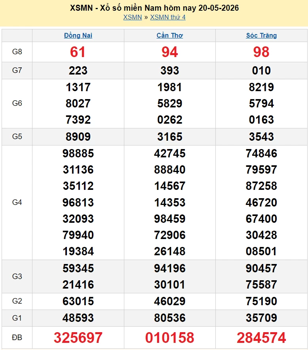This screenshot has height=350, width=308.
Task: Select G6 number 5794
Action: pos(261,103)
